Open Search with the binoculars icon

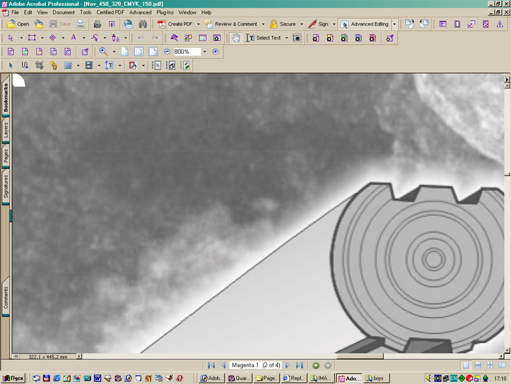click(x=143, y=24)
